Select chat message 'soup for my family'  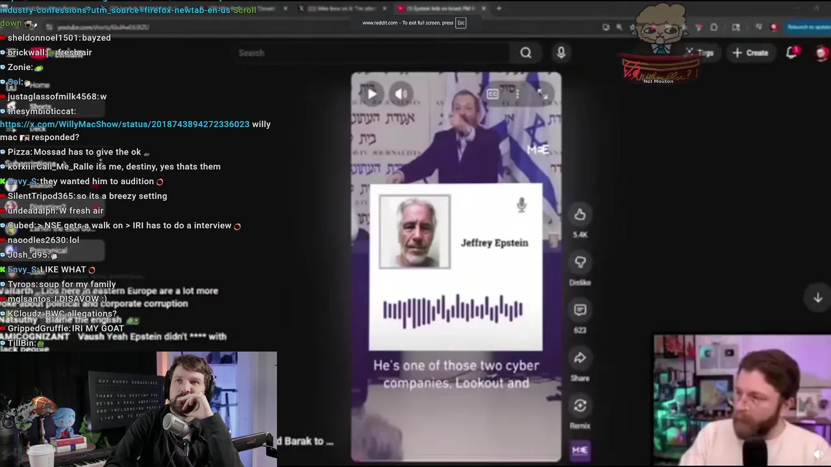[x=77, y=284]
